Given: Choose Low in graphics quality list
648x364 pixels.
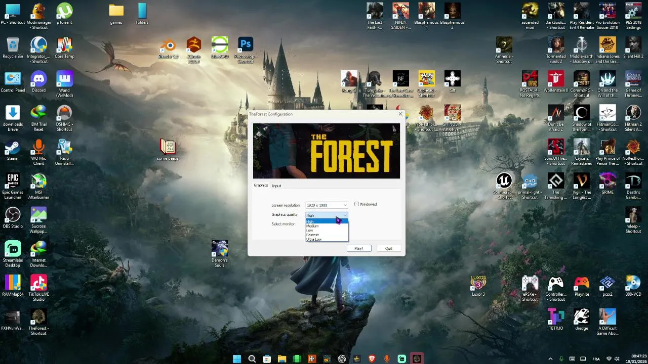Looking at the screenshot, I should tap(327, 231).
